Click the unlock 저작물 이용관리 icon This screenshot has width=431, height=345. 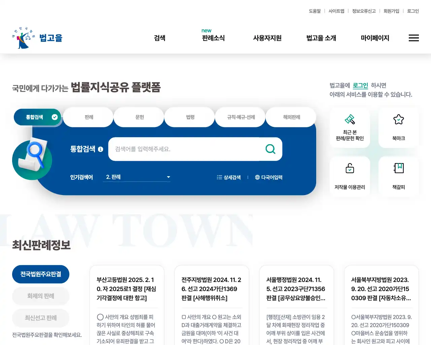point(350,168)
